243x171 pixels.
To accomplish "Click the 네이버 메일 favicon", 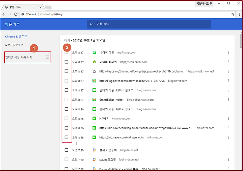I will [94, 52].
